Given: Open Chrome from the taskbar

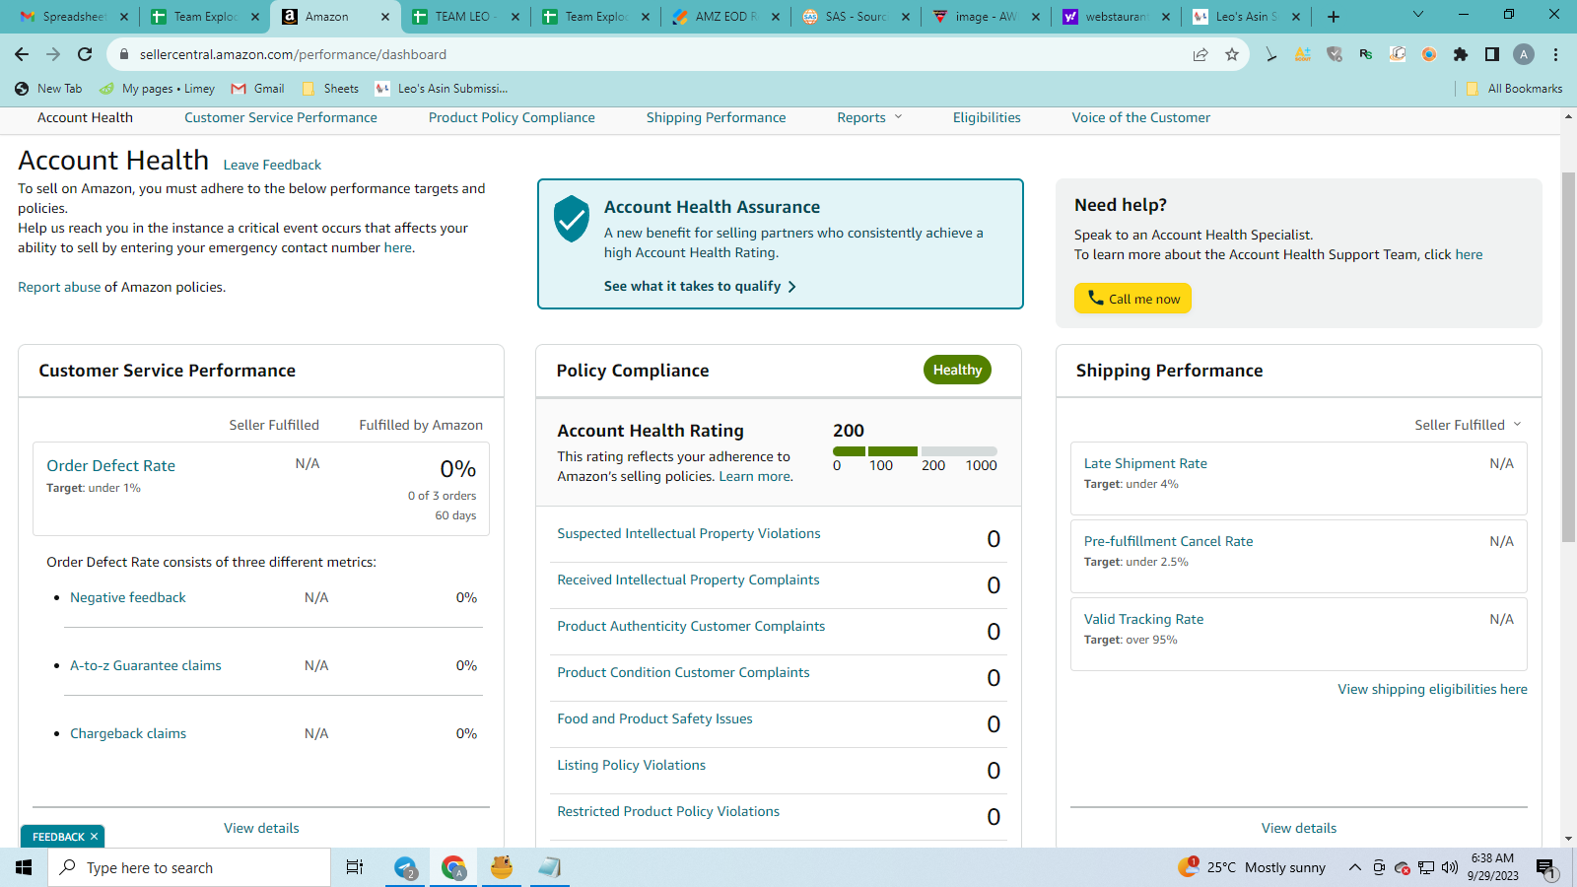Looking at the screenshot, I should (x=453, y=867).
